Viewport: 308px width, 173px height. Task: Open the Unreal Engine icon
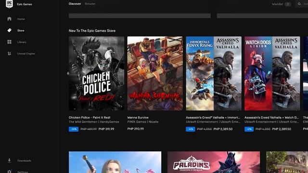pyautogui.click(x=9, y=53)
